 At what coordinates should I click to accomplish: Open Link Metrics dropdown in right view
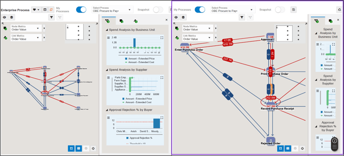click(198, 38)
